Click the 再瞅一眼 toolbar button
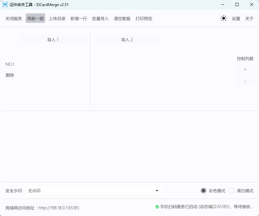 point(35,18)
